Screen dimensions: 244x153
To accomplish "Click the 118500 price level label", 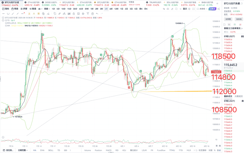I will click(x=223, y=56).
